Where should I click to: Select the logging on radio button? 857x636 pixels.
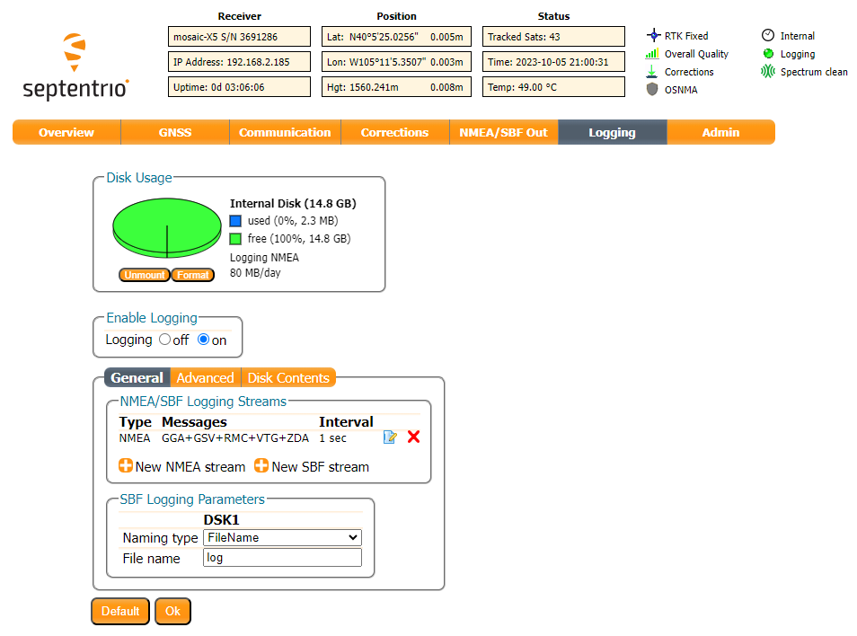click(203, 340)
